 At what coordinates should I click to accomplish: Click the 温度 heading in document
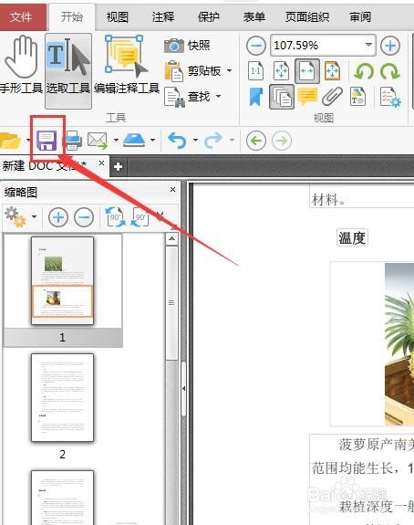[x=352, y=238]
